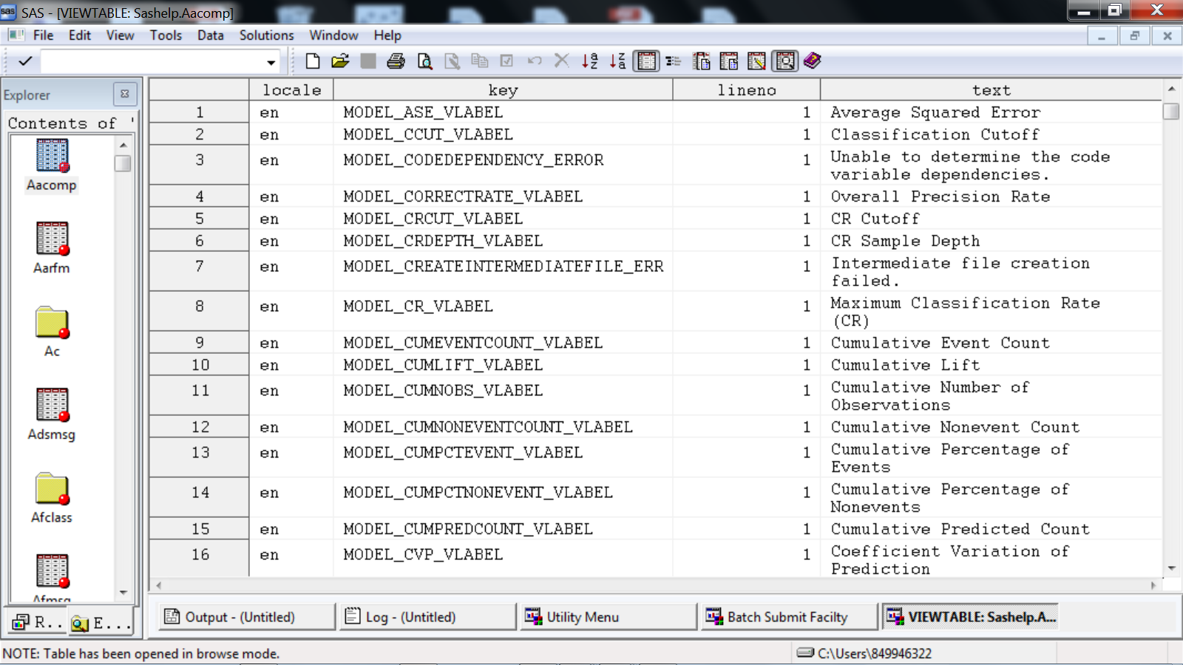Toggle the command check box beside the command bar
The image size is (1183, 665).
coord(24,61)
